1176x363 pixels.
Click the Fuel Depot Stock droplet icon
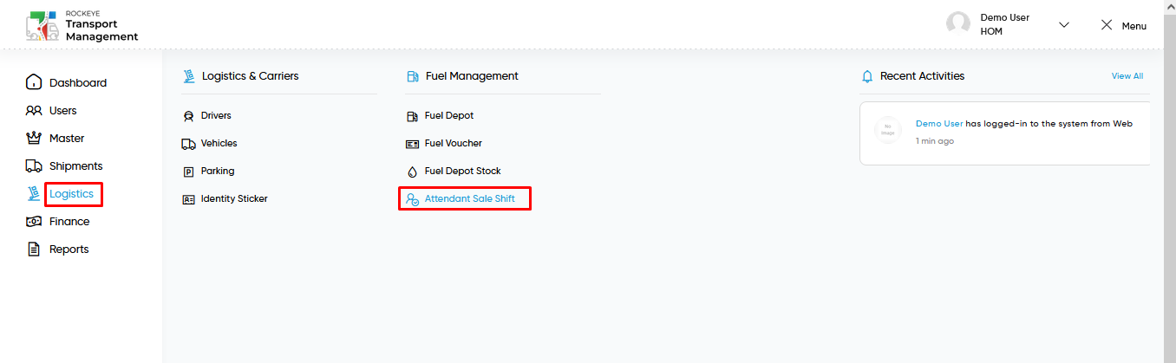[412, 172]
